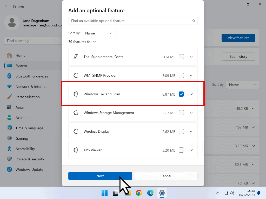Viewport: 266px width, 199px height.
Task: Click the search magnifier icon in the dialog
Action: coord(194,21)
